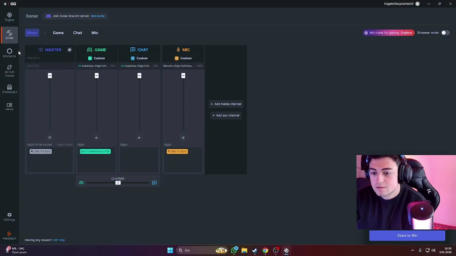Click the Game channel controller icon
Viewport: 456px width, 256px height.
(x=89, y=50)
